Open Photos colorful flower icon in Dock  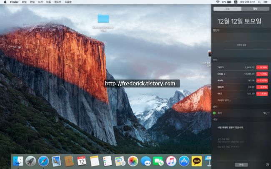pos(133,161)
